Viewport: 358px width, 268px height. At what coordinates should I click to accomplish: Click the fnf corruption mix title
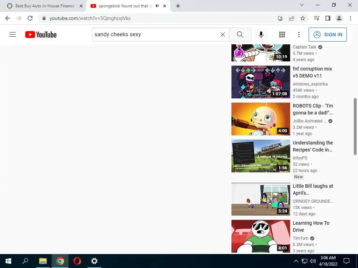coord(312,72)
